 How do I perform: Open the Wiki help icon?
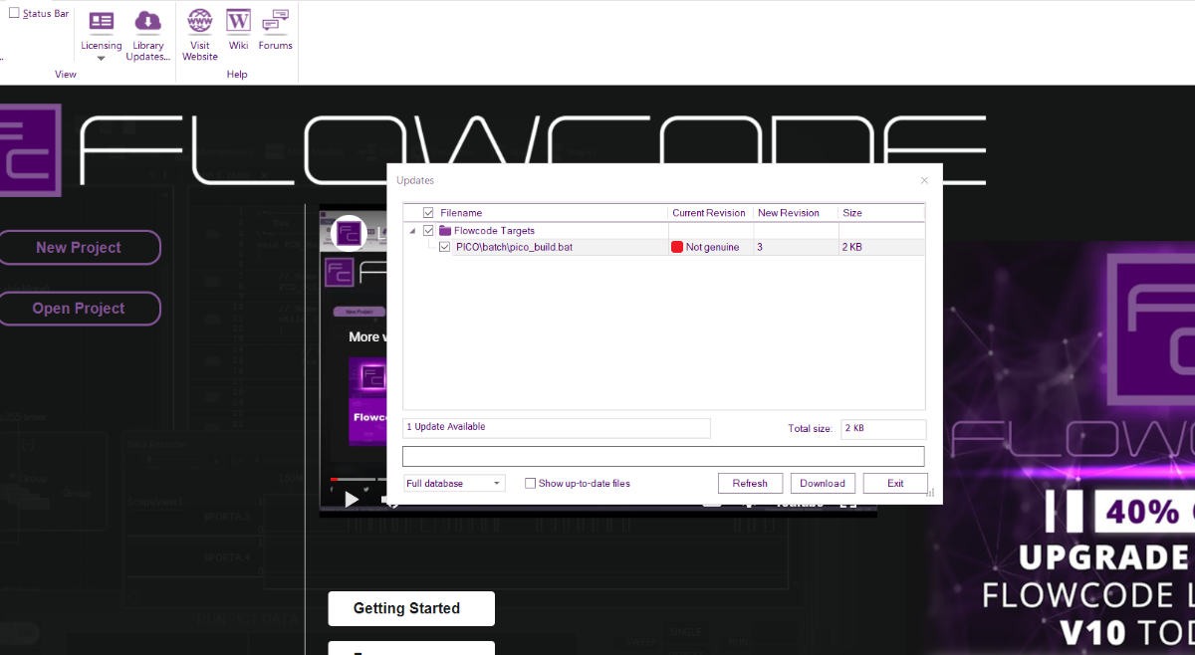tap(238, 29)
